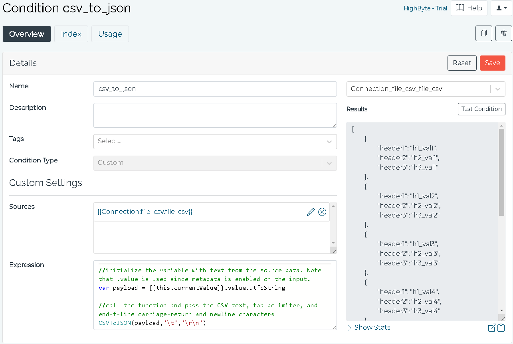Click the Reset button
This screenshot has width=513, height=344.
(x=462, y=63)
